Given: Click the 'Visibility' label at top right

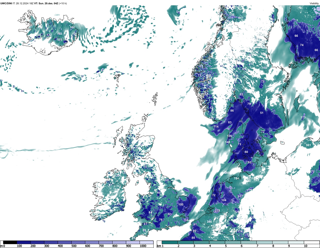Looking at the screenshot, I should point(314,4).
